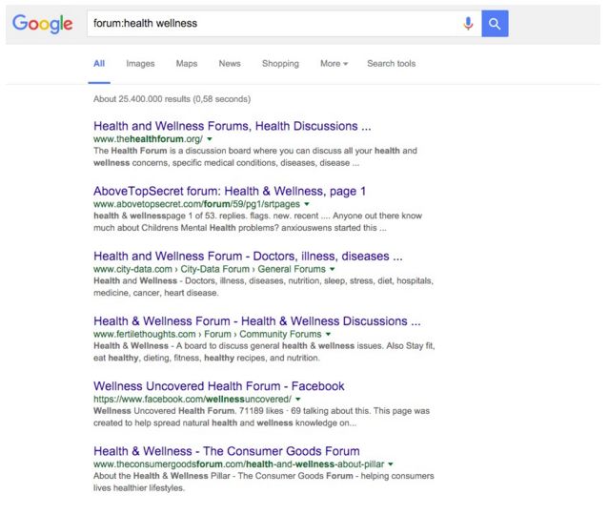The image size is (608, 515).
Task: Expand the More dropdown menu
Action: click(334, 63)
